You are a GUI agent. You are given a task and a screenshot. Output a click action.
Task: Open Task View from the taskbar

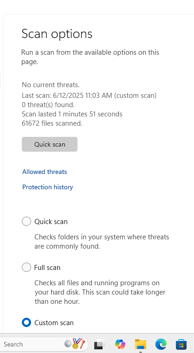click(x=100, y=344)
